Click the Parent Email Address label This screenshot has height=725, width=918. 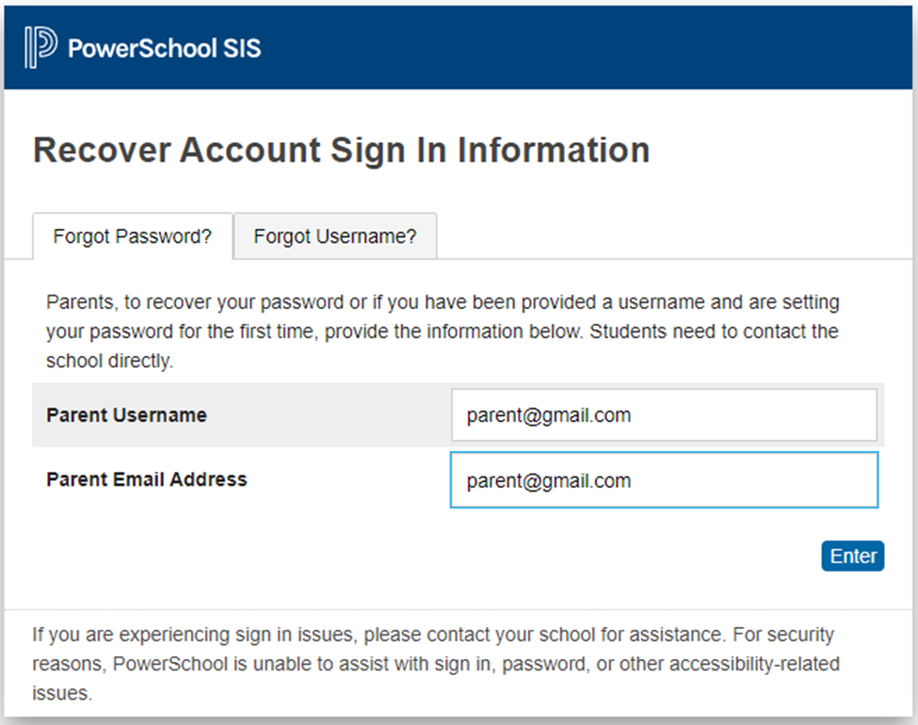tap(146, 479)
